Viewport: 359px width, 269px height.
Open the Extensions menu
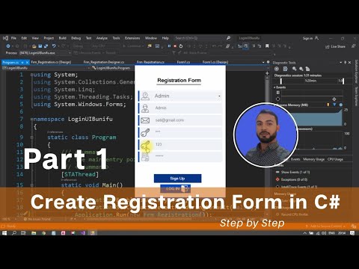point(132,38)
